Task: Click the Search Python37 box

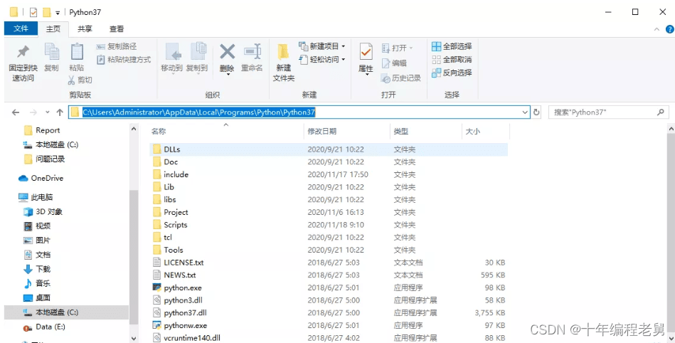Action: point(609,112)
